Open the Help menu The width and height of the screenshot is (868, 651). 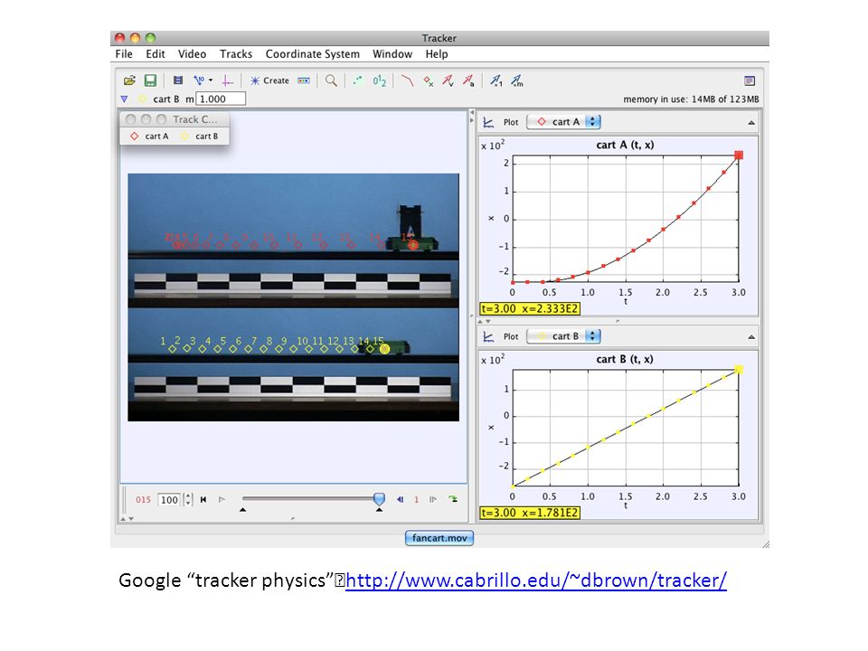[x=437, y=53]
